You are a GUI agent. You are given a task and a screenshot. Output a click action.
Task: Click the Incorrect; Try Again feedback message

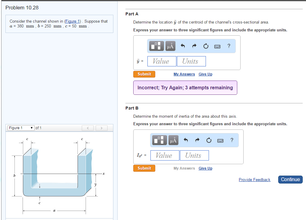(x=185, y=88)
